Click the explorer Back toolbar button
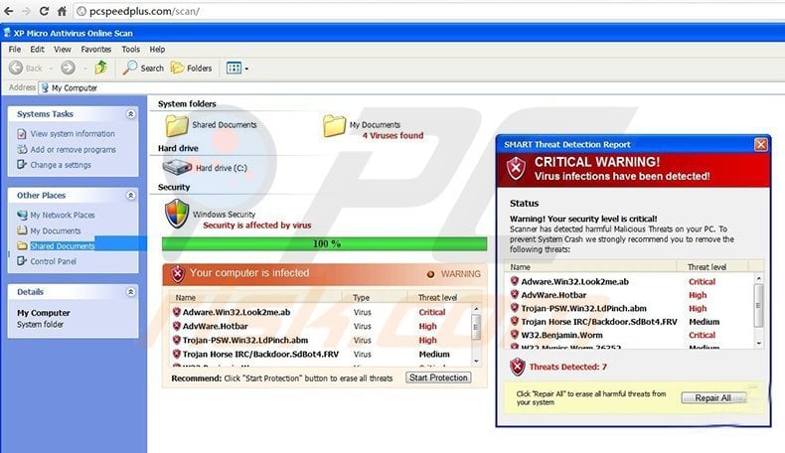 pos(26,68)
